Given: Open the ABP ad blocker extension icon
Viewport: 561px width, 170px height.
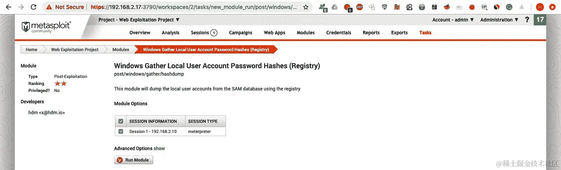Looking at the screenshot, I should click(x=359, y=7).
